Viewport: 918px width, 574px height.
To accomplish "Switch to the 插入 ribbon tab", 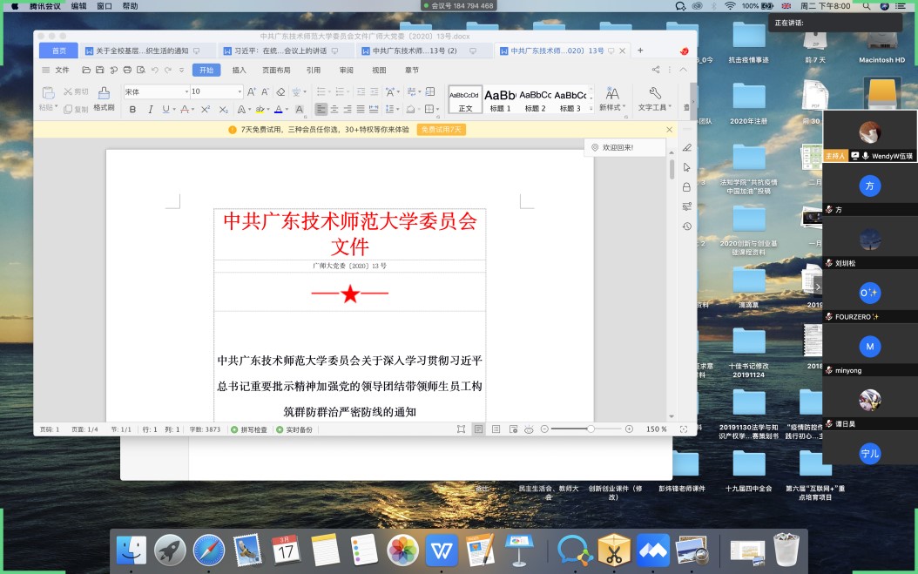I will (239, 71).
